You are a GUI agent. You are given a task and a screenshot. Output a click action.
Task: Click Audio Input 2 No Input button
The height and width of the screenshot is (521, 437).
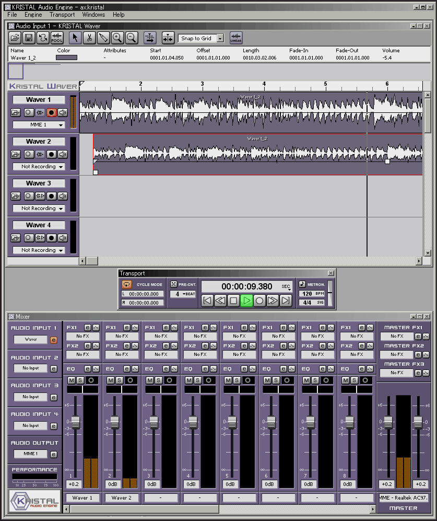30,368
